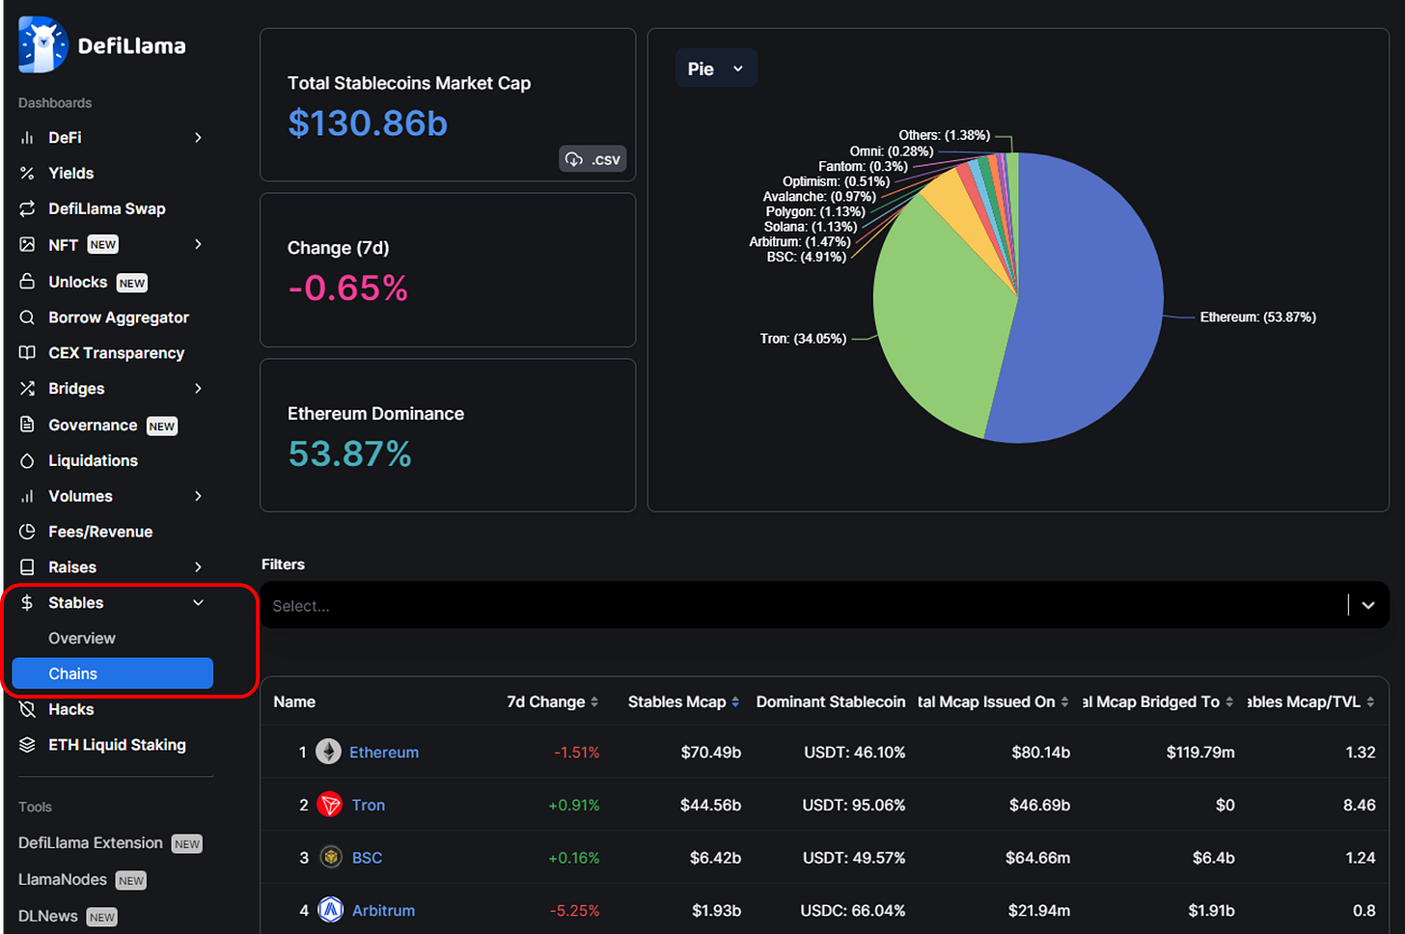
Task: Click the Arbitrum chain logo
Action: (331, 910)
